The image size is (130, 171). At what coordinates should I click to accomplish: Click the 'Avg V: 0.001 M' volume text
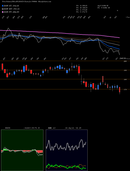(103, 6)
